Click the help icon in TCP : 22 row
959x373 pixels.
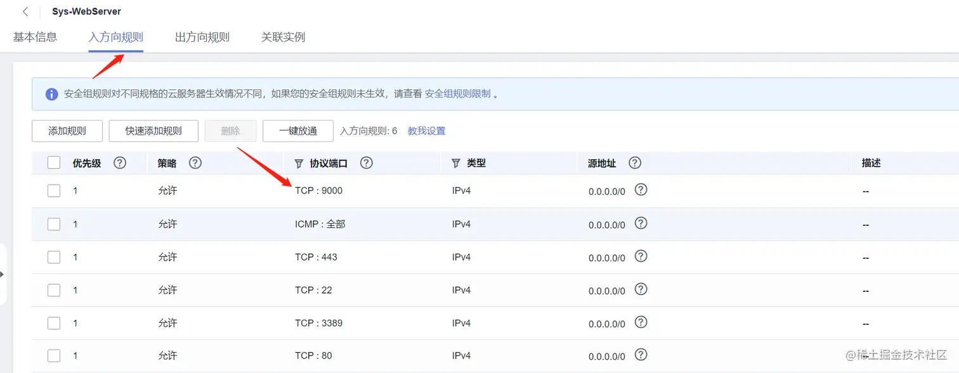(641, 289)
